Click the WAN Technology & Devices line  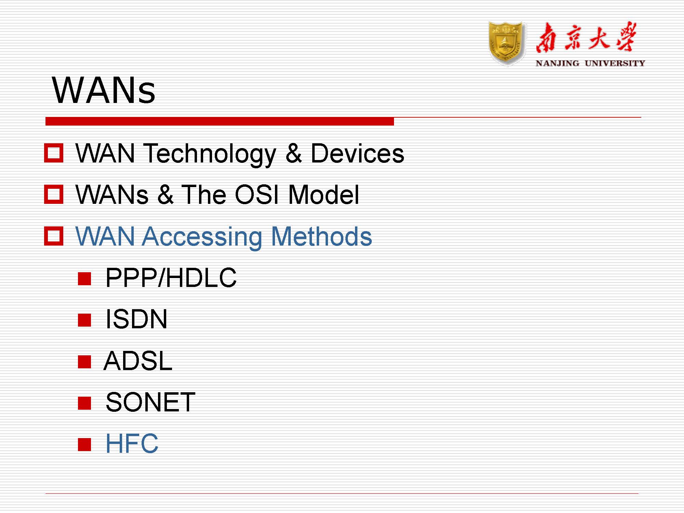pyautogui.click(x=239, y=154)
